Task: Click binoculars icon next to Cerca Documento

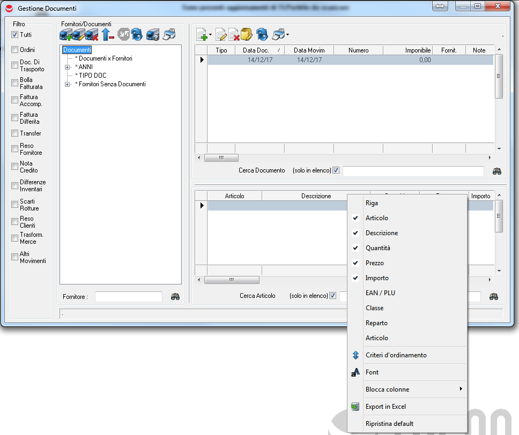Action: [x=498, y=171]
